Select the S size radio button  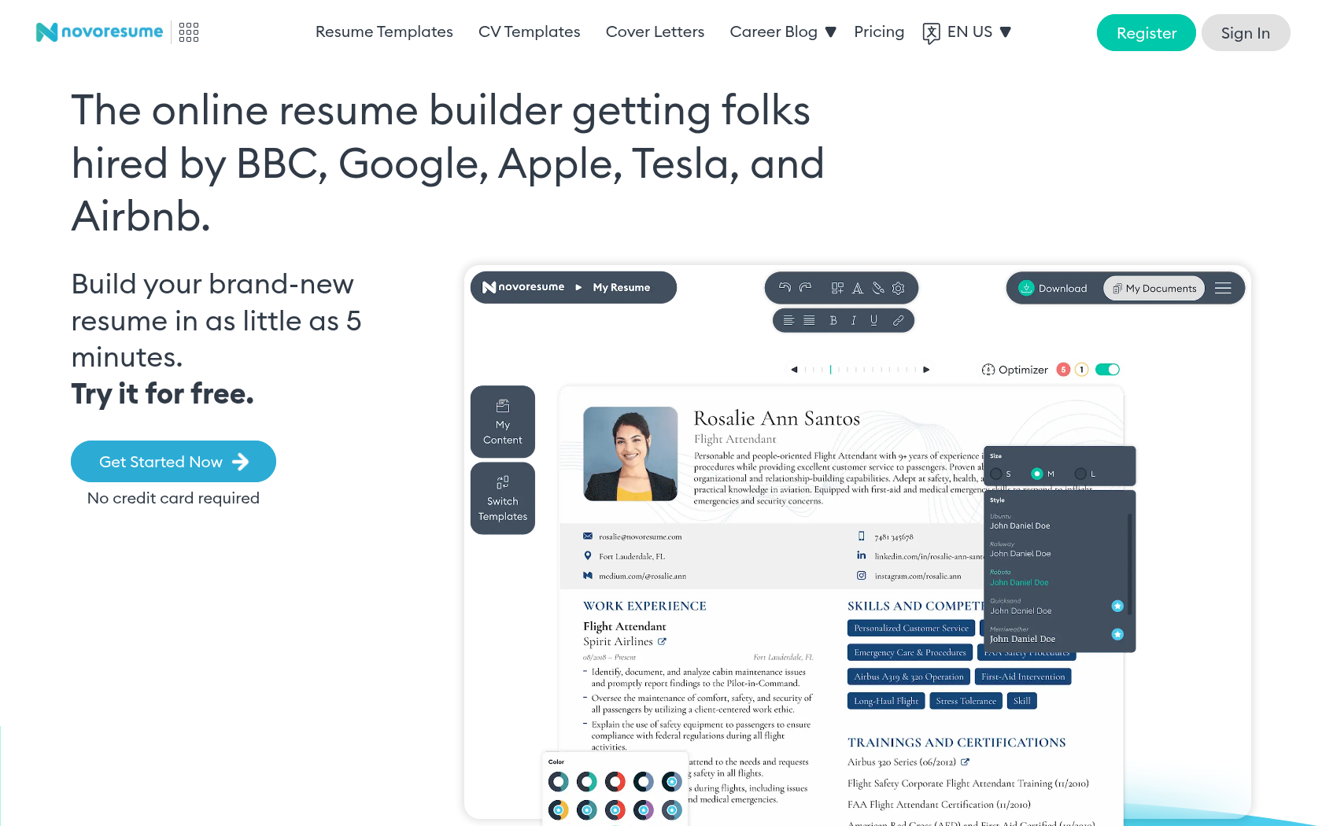[x=997, y=474]
